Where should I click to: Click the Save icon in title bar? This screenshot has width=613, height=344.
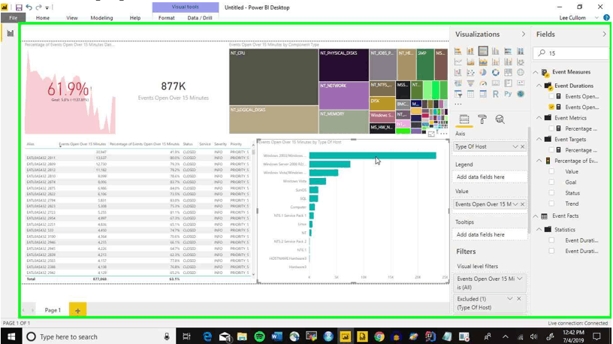click(19, 8)
